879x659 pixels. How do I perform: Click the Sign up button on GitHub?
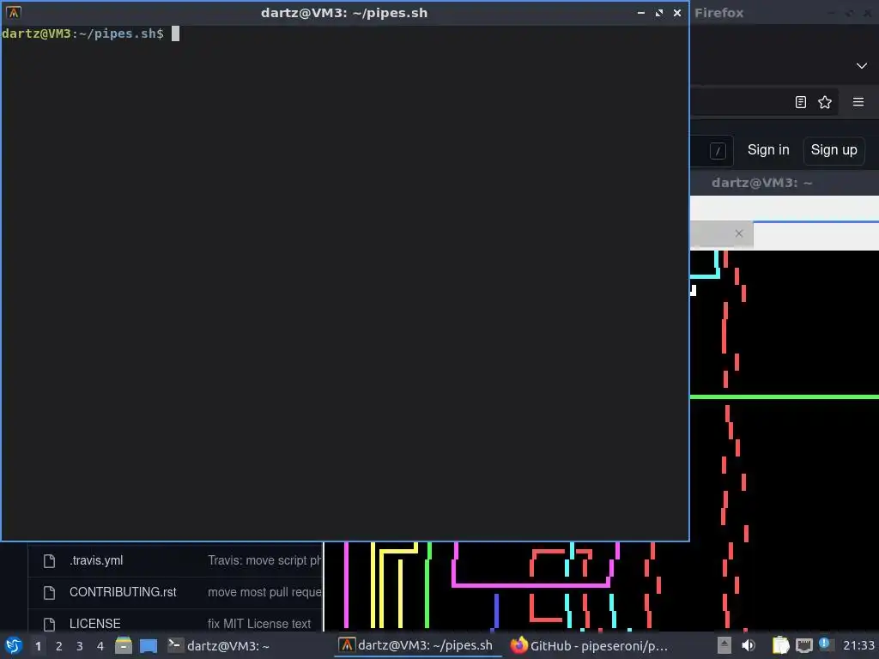pyautogui.click(x=834, y=150)
